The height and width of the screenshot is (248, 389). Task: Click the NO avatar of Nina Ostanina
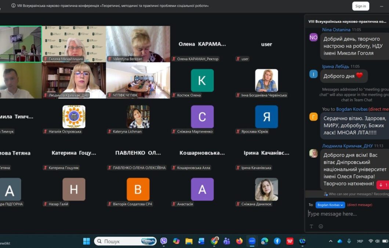[313, 37]
